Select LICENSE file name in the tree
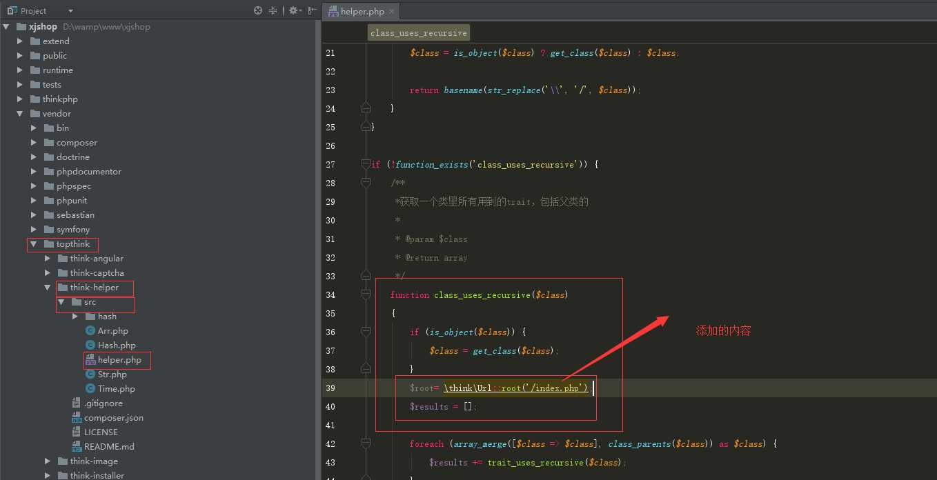Viewport: 937px width, 480px height. tap(101, 432)
